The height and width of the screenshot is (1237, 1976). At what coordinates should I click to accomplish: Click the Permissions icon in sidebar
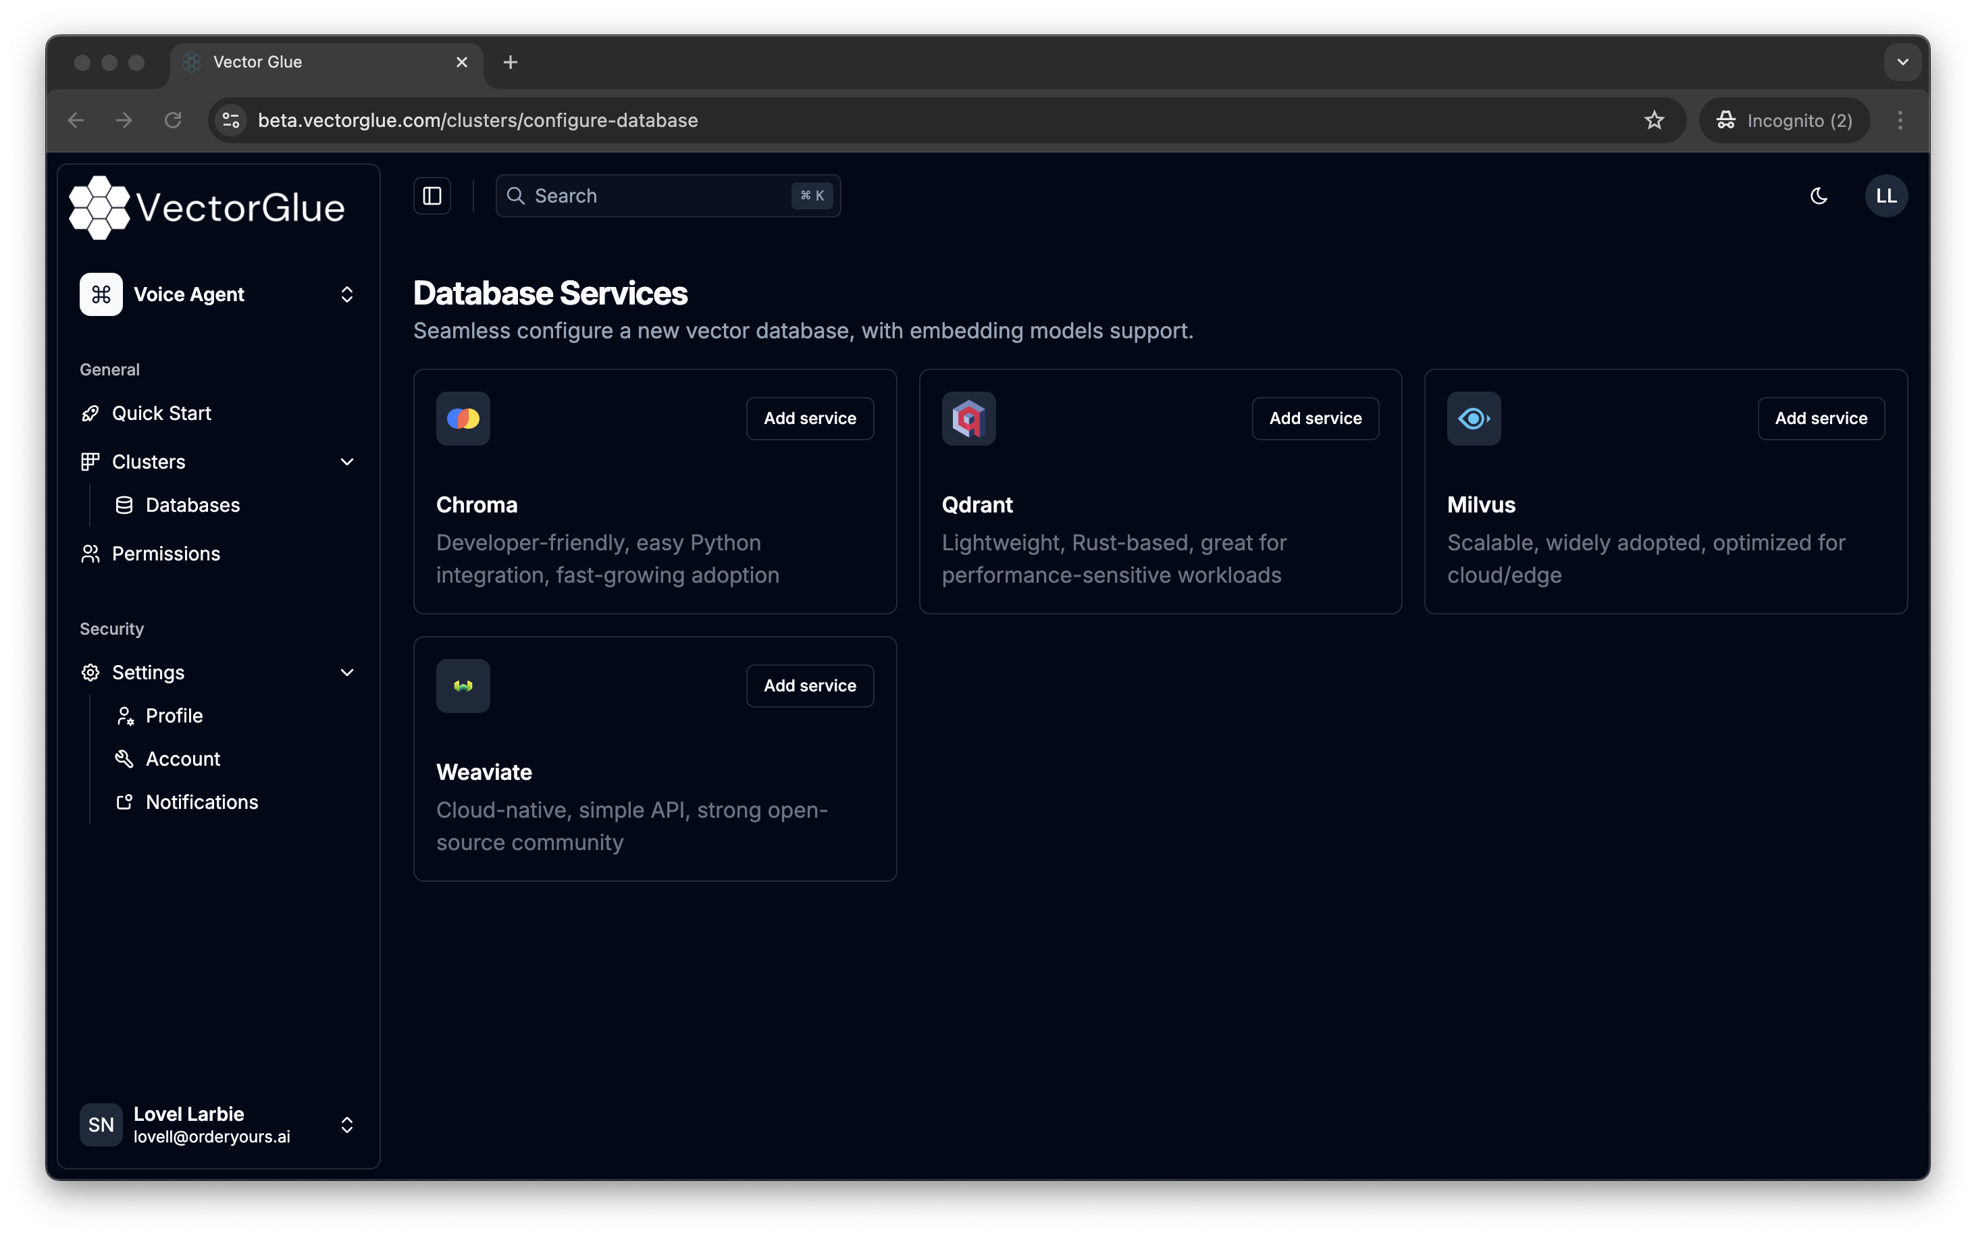[90, 553]
